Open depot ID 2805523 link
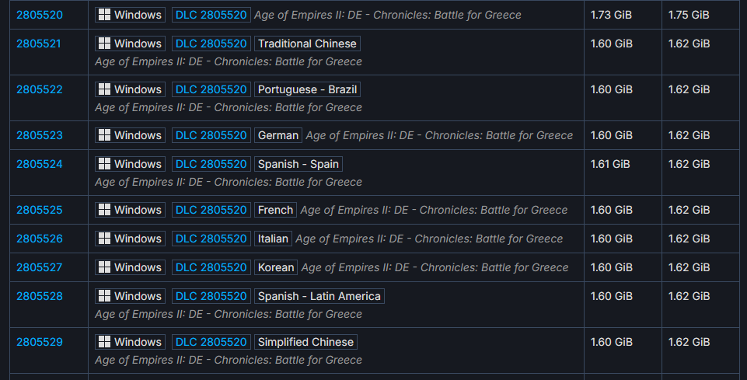 (40, 135)
